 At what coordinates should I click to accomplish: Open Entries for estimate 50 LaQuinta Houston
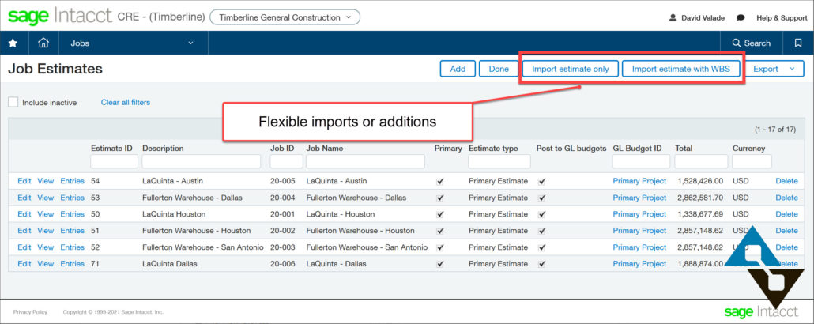coord(72,214)
